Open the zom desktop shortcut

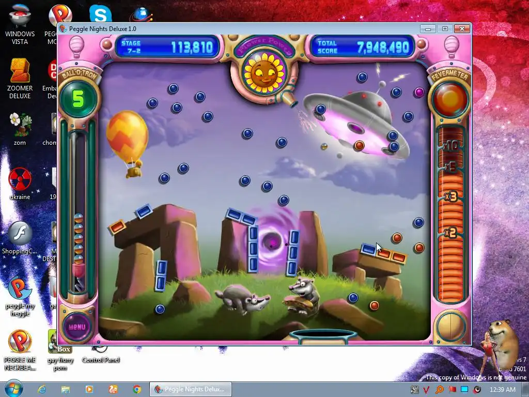pos(20,129)
